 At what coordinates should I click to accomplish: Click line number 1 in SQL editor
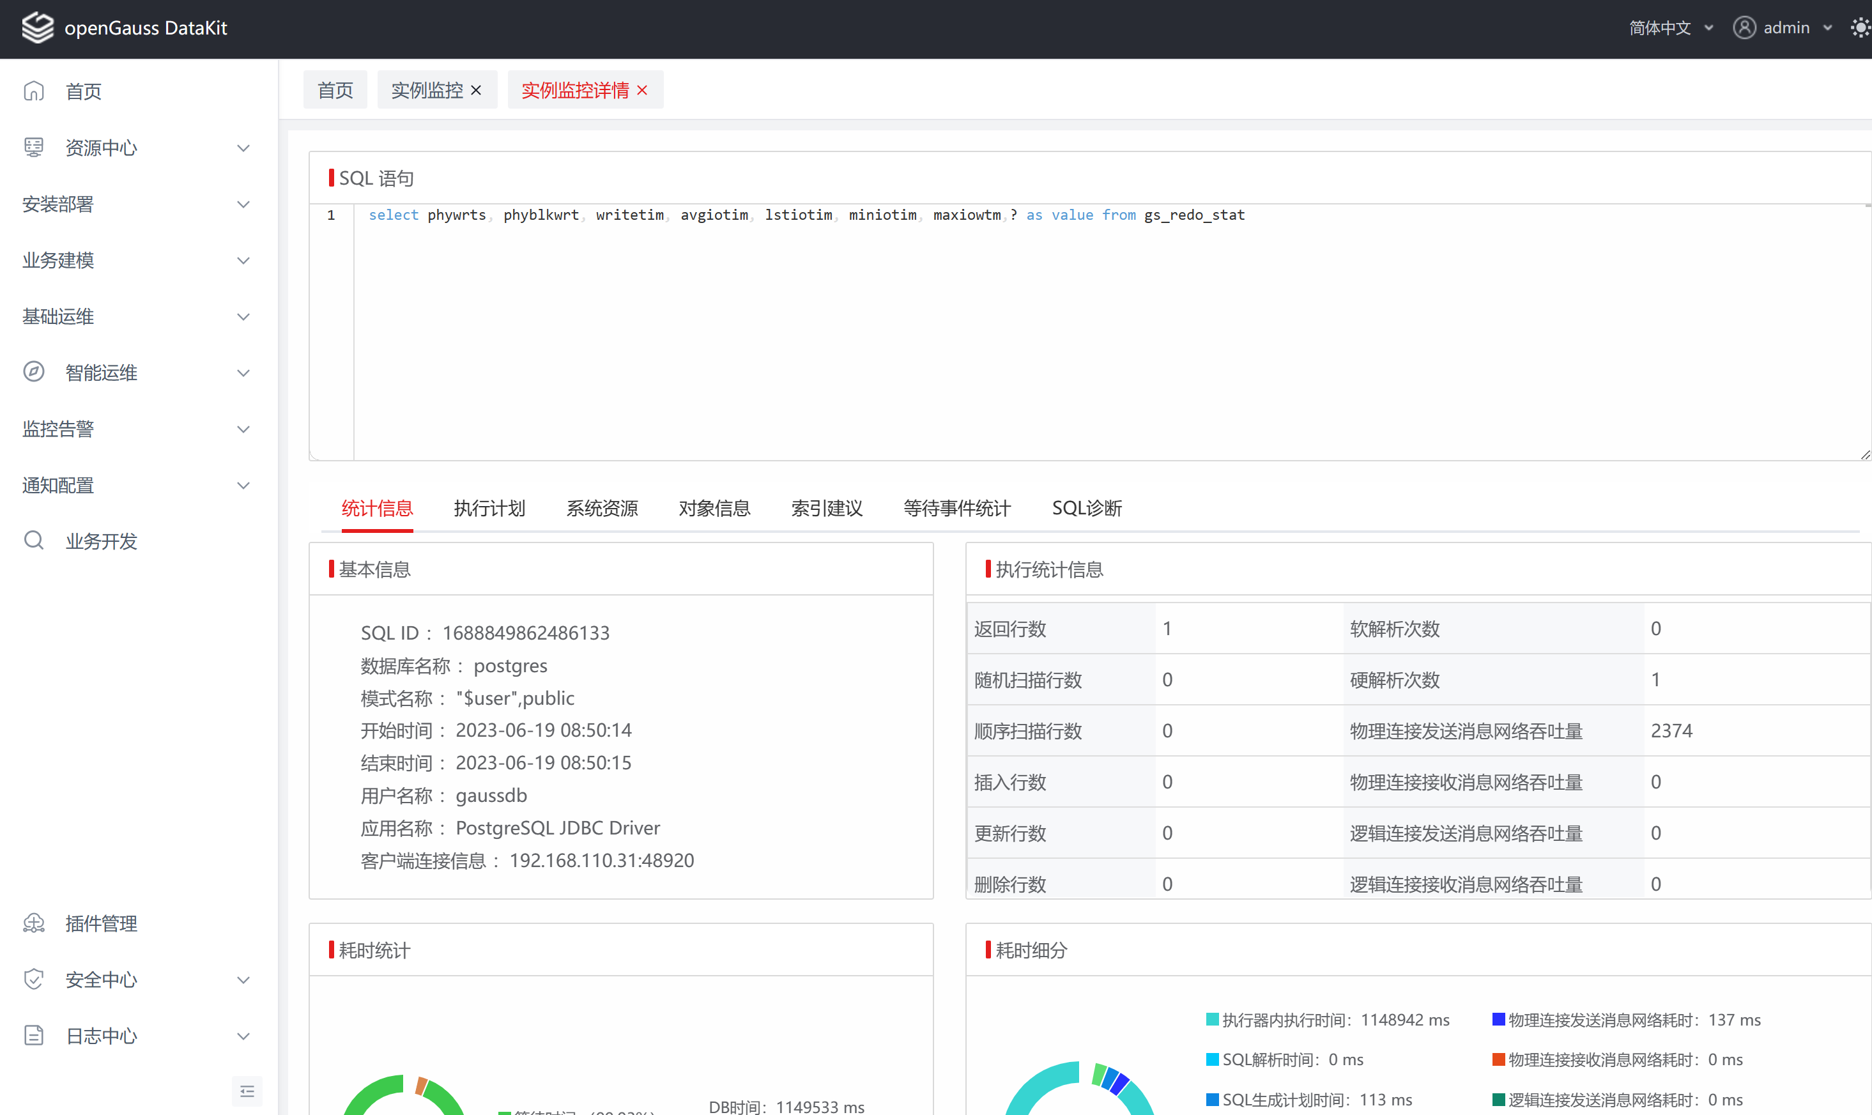[330, 215]
